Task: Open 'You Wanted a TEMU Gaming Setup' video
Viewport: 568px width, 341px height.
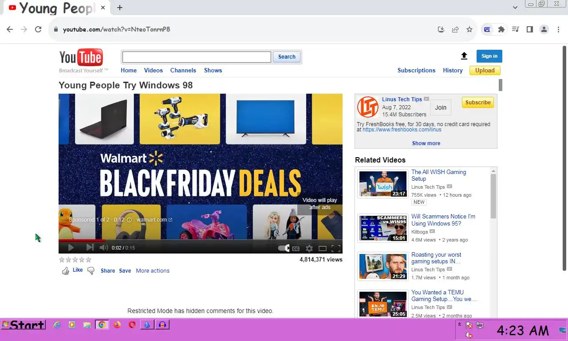Action: tap(444, 296)
